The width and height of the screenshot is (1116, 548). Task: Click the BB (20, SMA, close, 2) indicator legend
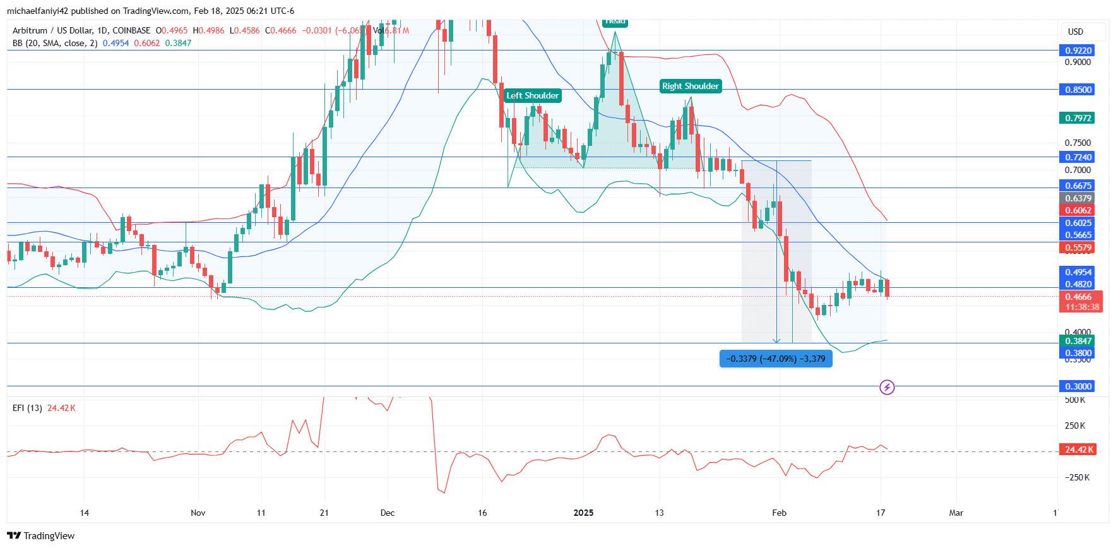pyautogui.click(x=55, y=43)
